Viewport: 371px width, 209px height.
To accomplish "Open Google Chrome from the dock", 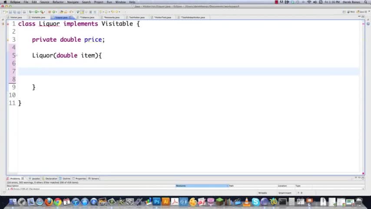I will pyautogui.click(x=57, y=202).
